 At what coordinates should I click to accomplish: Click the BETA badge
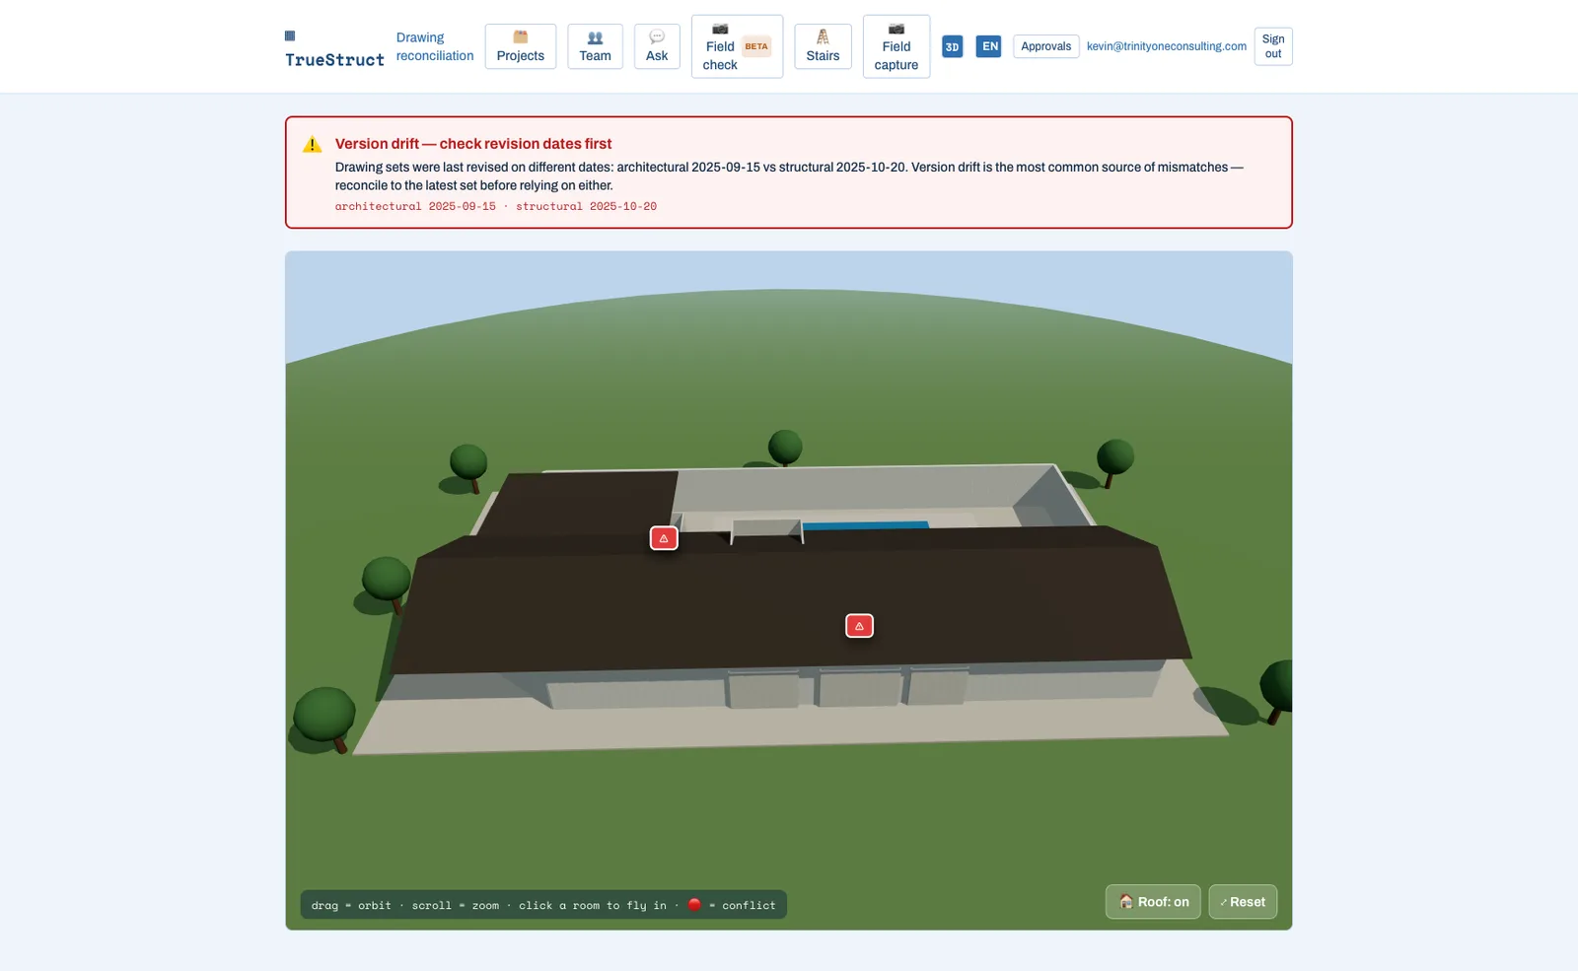click(x=756, y=46)
